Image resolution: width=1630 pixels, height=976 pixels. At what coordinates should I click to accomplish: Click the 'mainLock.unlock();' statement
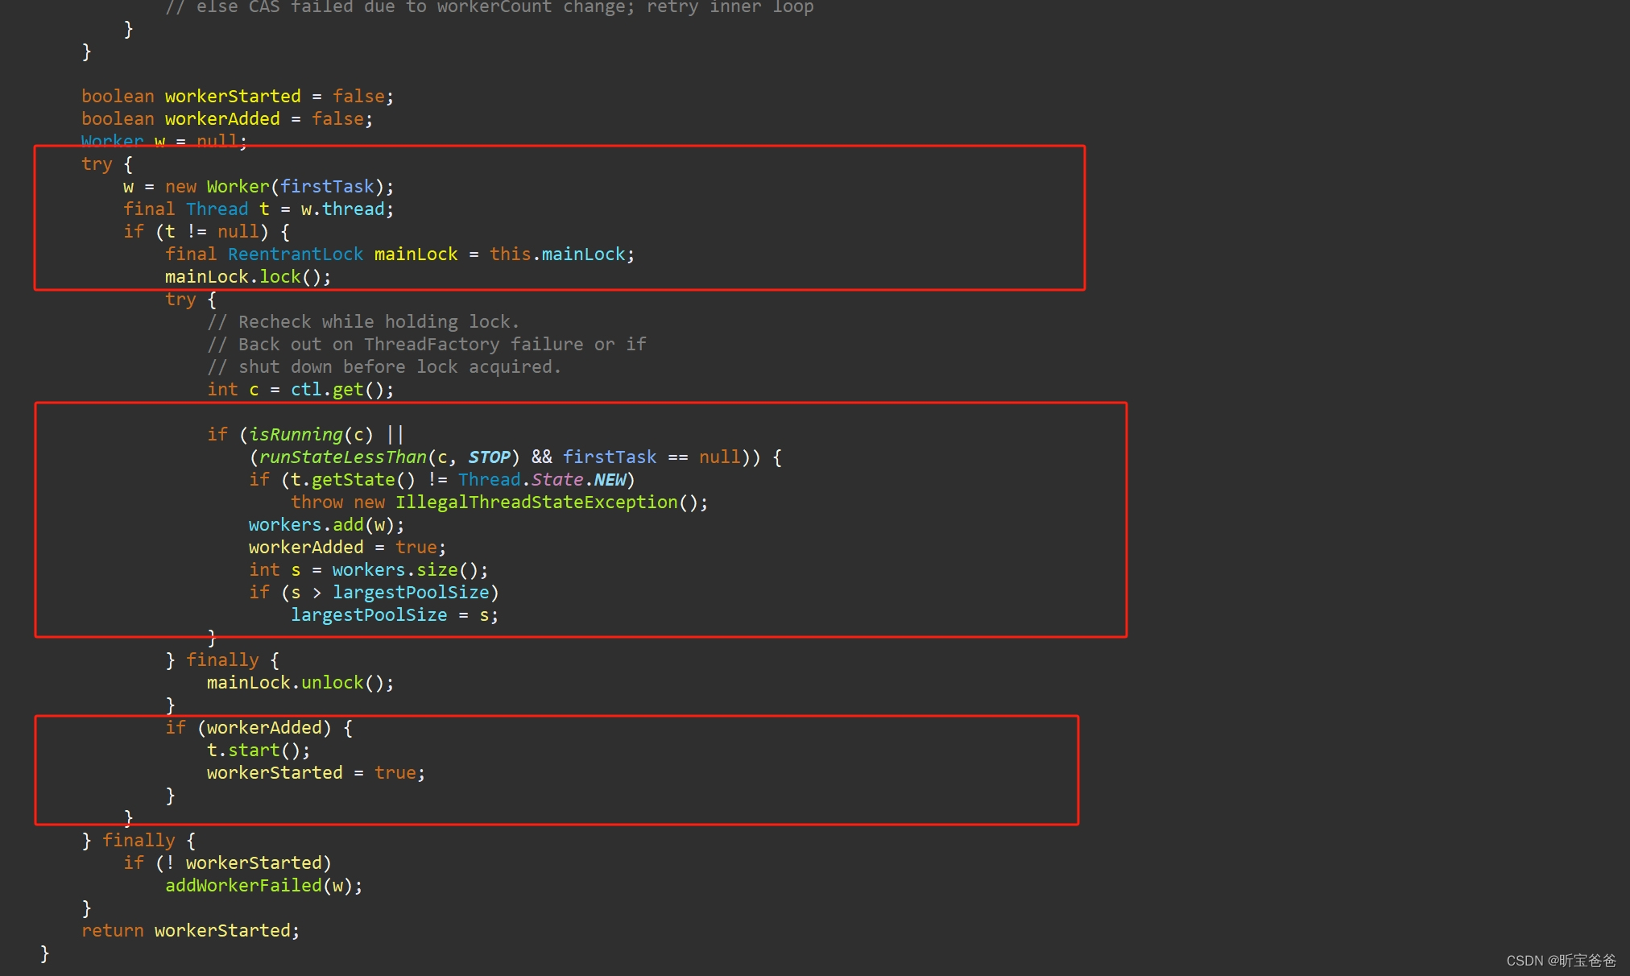click(300, 683)
